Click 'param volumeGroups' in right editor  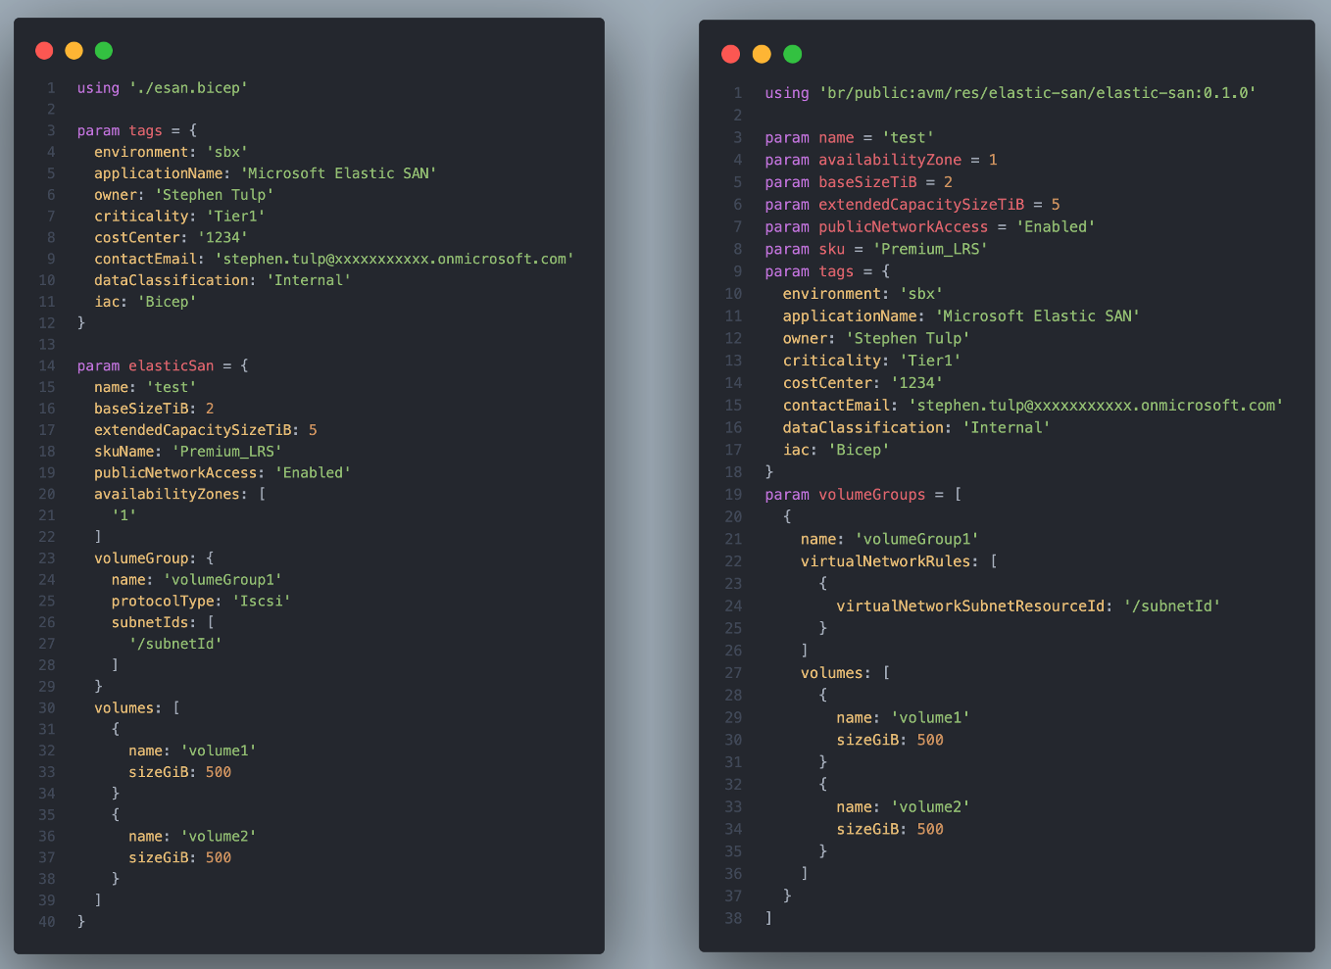[x=845, y=495]
